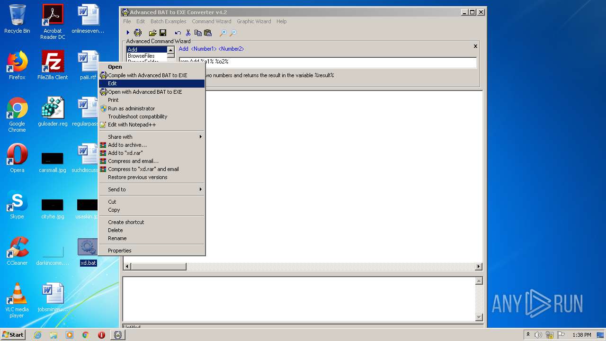Click the Copy toolbar icon
The height and width of the screenshot is (341, 606).
tap(198, 33)
